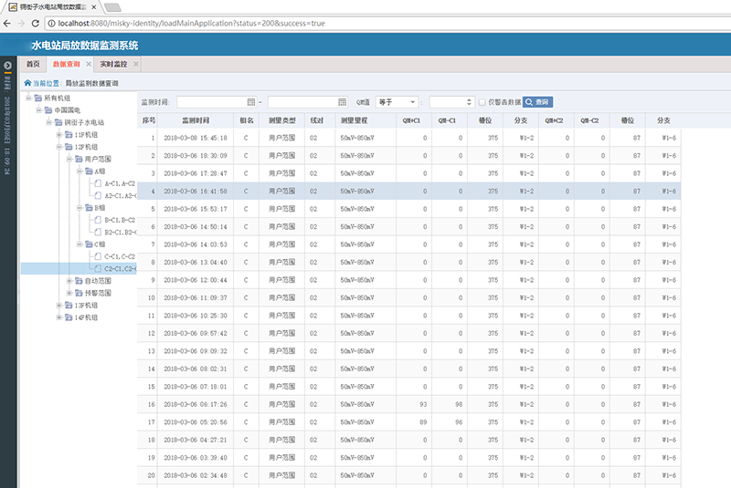The height and width of the screenshot is (488, 731).
Task: Close the 实时监控 tab with its X
Action: [136, 65]
